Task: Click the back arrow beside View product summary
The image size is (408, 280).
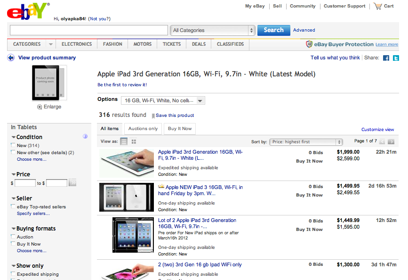Action: pos(11,58)
